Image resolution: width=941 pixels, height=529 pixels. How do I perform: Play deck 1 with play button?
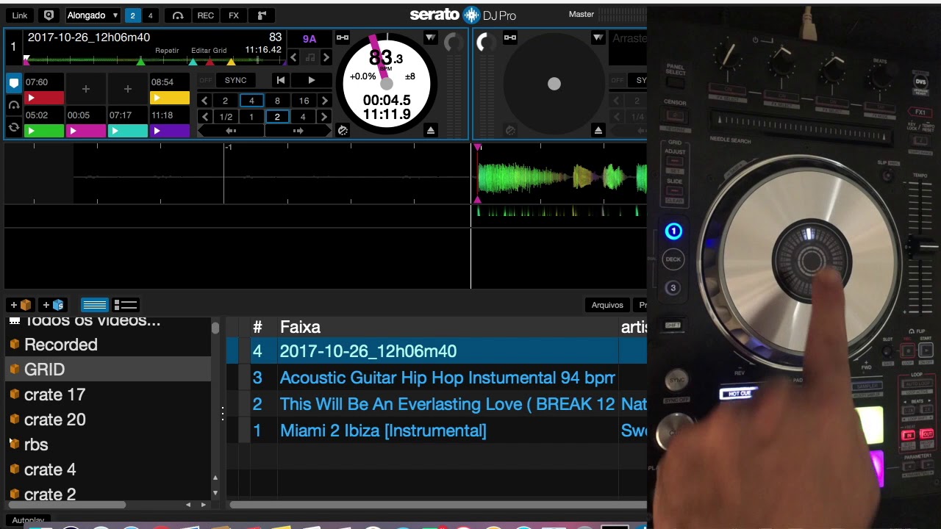311,80
